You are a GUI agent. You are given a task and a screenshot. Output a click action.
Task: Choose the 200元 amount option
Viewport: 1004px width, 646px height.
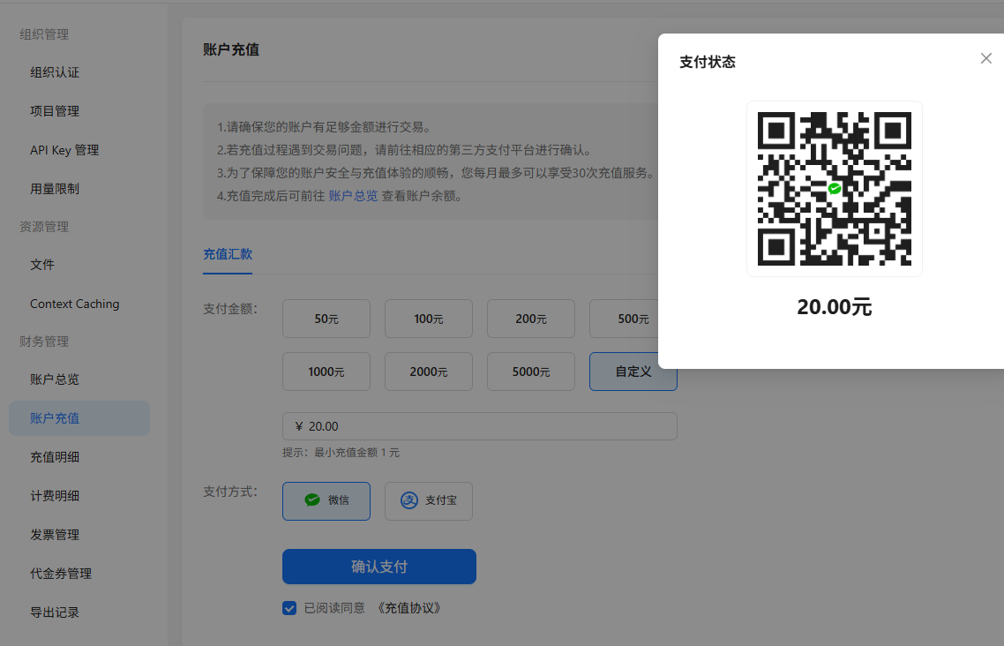click(x=531, y=319)
